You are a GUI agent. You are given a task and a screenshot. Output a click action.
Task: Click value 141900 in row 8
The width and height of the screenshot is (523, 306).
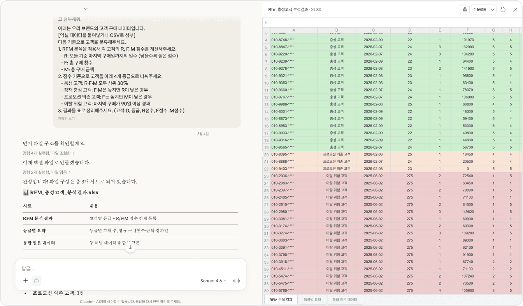(x=468, y=69)
